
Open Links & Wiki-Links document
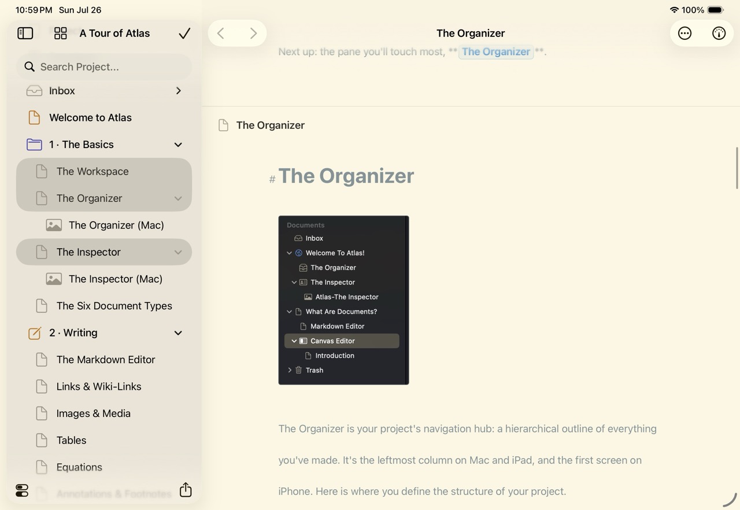(x=104, y=387)
